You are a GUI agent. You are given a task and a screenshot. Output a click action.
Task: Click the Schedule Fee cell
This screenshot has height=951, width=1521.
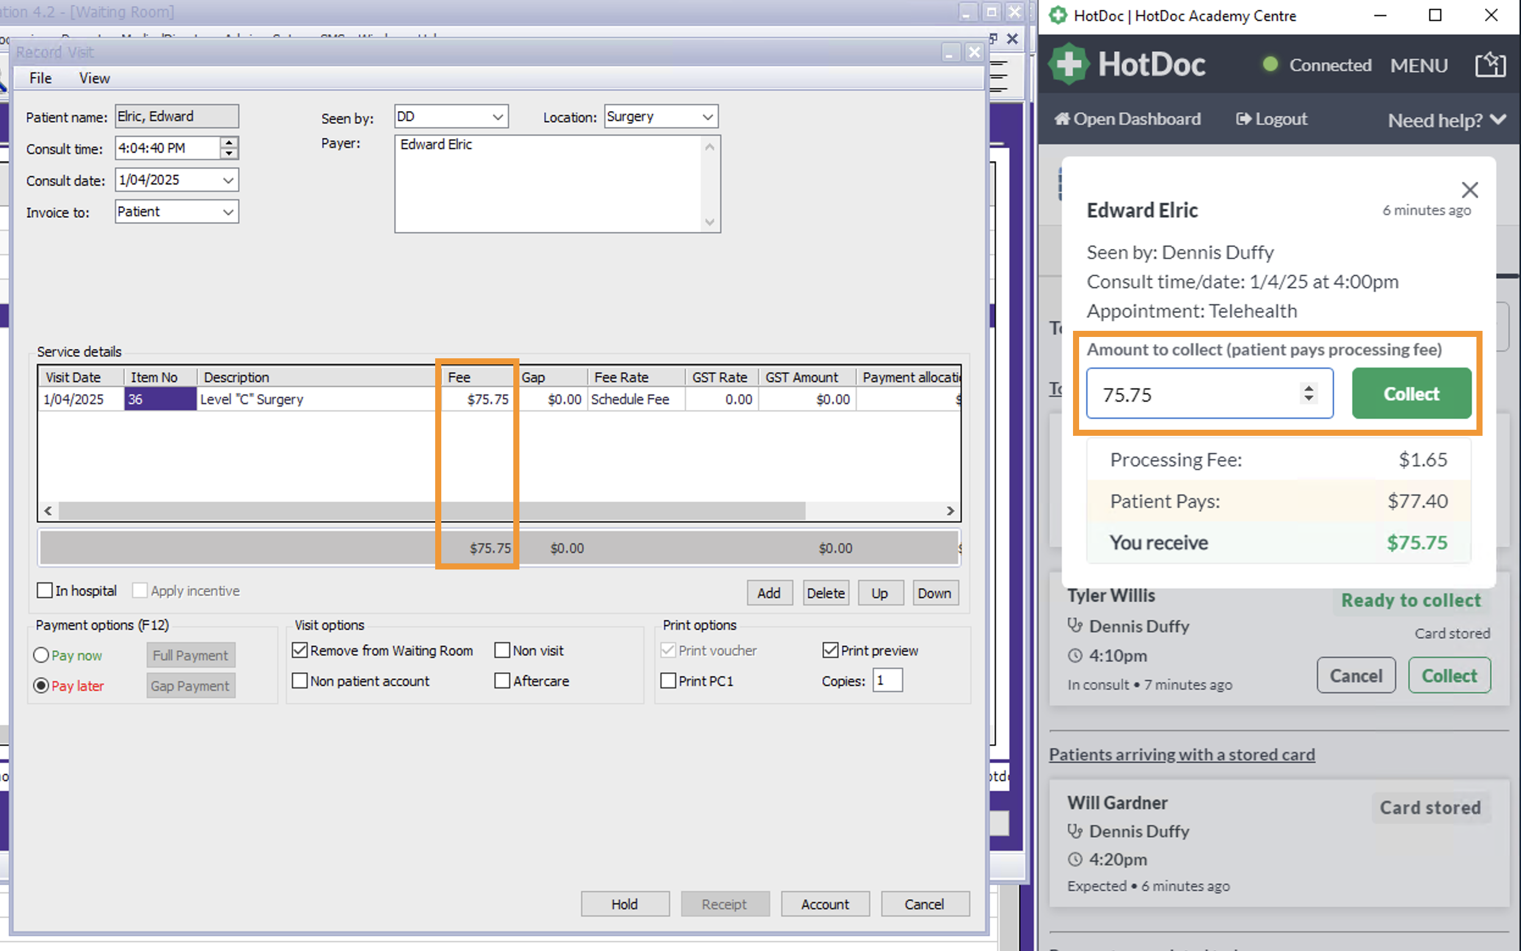tap(637, 399)
